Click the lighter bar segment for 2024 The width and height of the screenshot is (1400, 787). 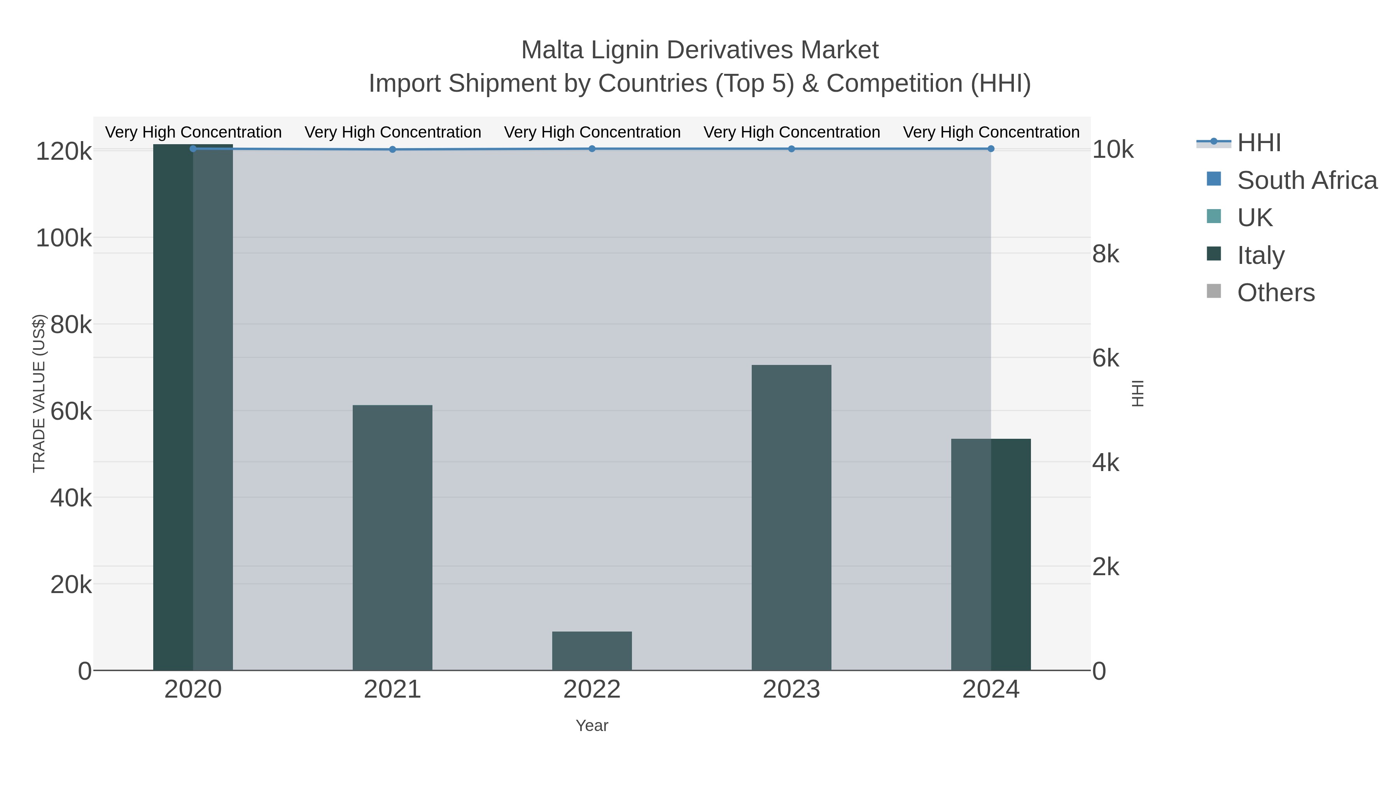click(971, 555)
